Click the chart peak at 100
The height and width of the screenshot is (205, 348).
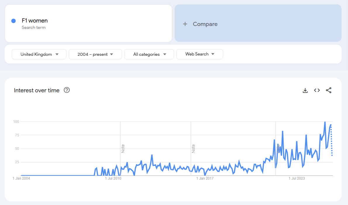(x=325, y=122)
